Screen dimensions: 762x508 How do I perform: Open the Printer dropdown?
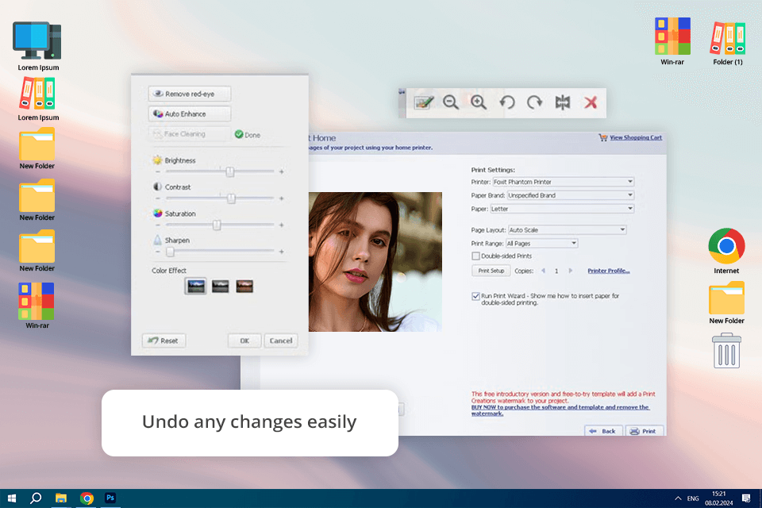point(564,182)
